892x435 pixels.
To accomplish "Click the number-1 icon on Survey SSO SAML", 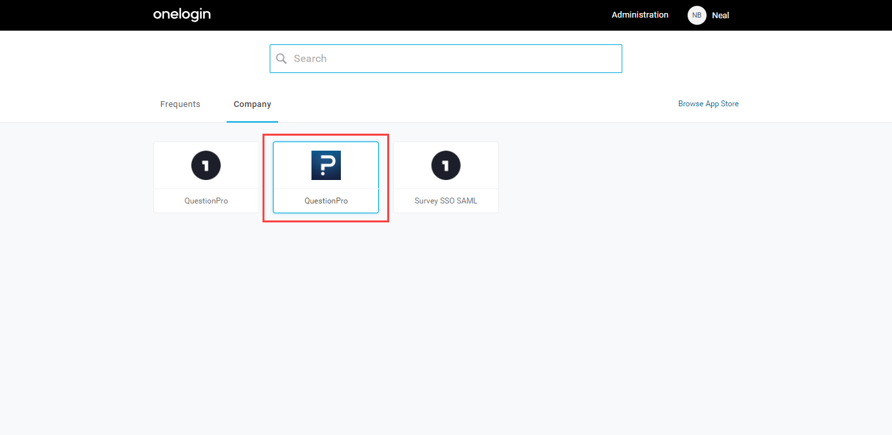I will point(445,165).
